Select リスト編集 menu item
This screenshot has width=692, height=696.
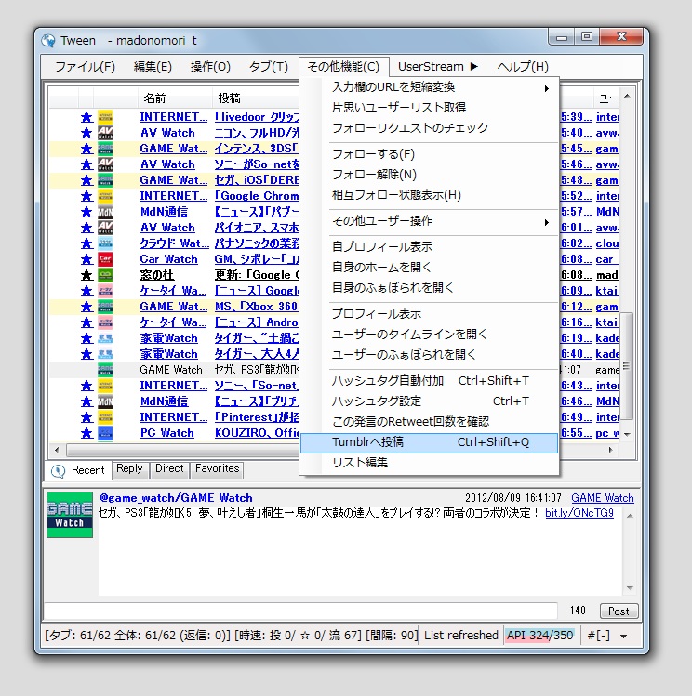[x=429, y=463]
